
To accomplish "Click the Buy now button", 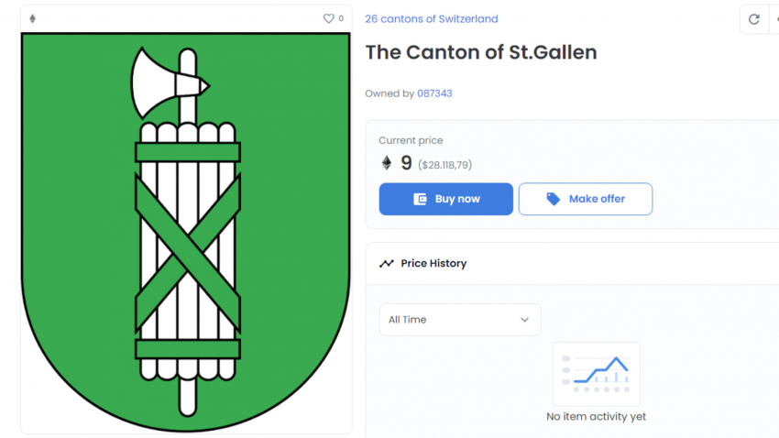I will coord(445,199).
